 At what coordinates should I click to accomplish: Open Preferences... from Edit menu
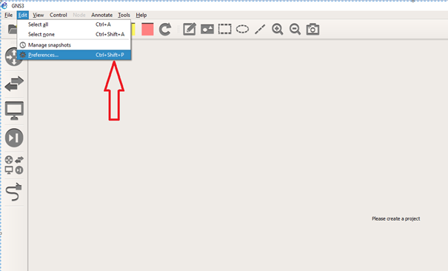pyautogui.click(x=74, y=55)
